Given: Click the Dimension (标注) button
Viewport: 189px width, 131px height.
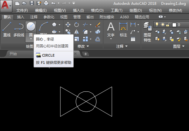Looking at the screenshot, I should point(123,29).
